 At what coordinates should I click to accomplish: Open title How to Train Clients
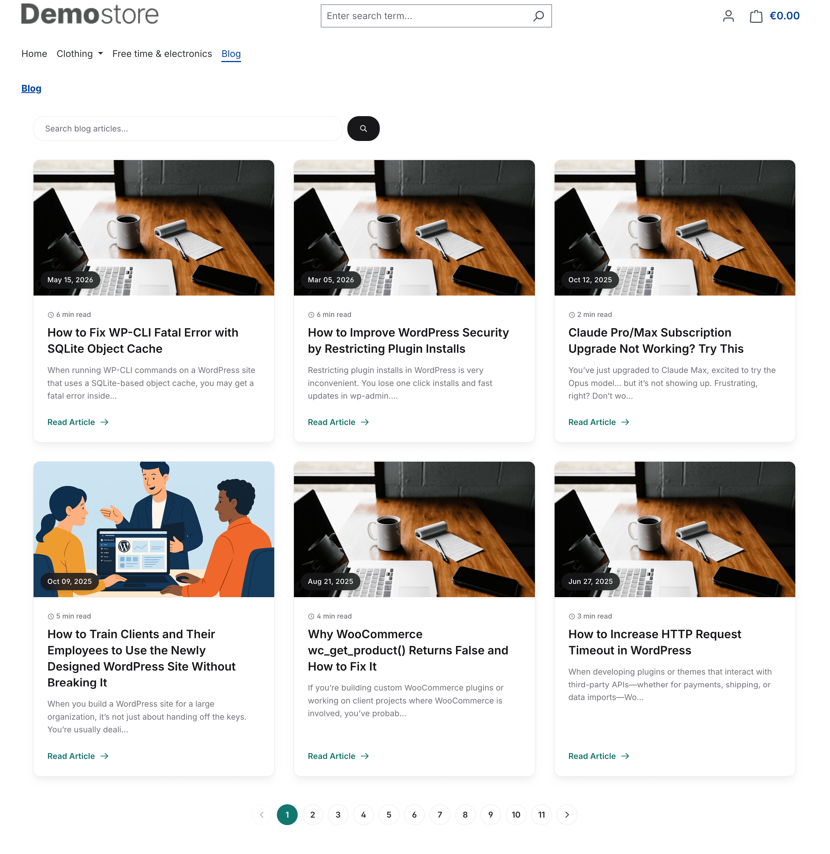(x=142, y=658)
